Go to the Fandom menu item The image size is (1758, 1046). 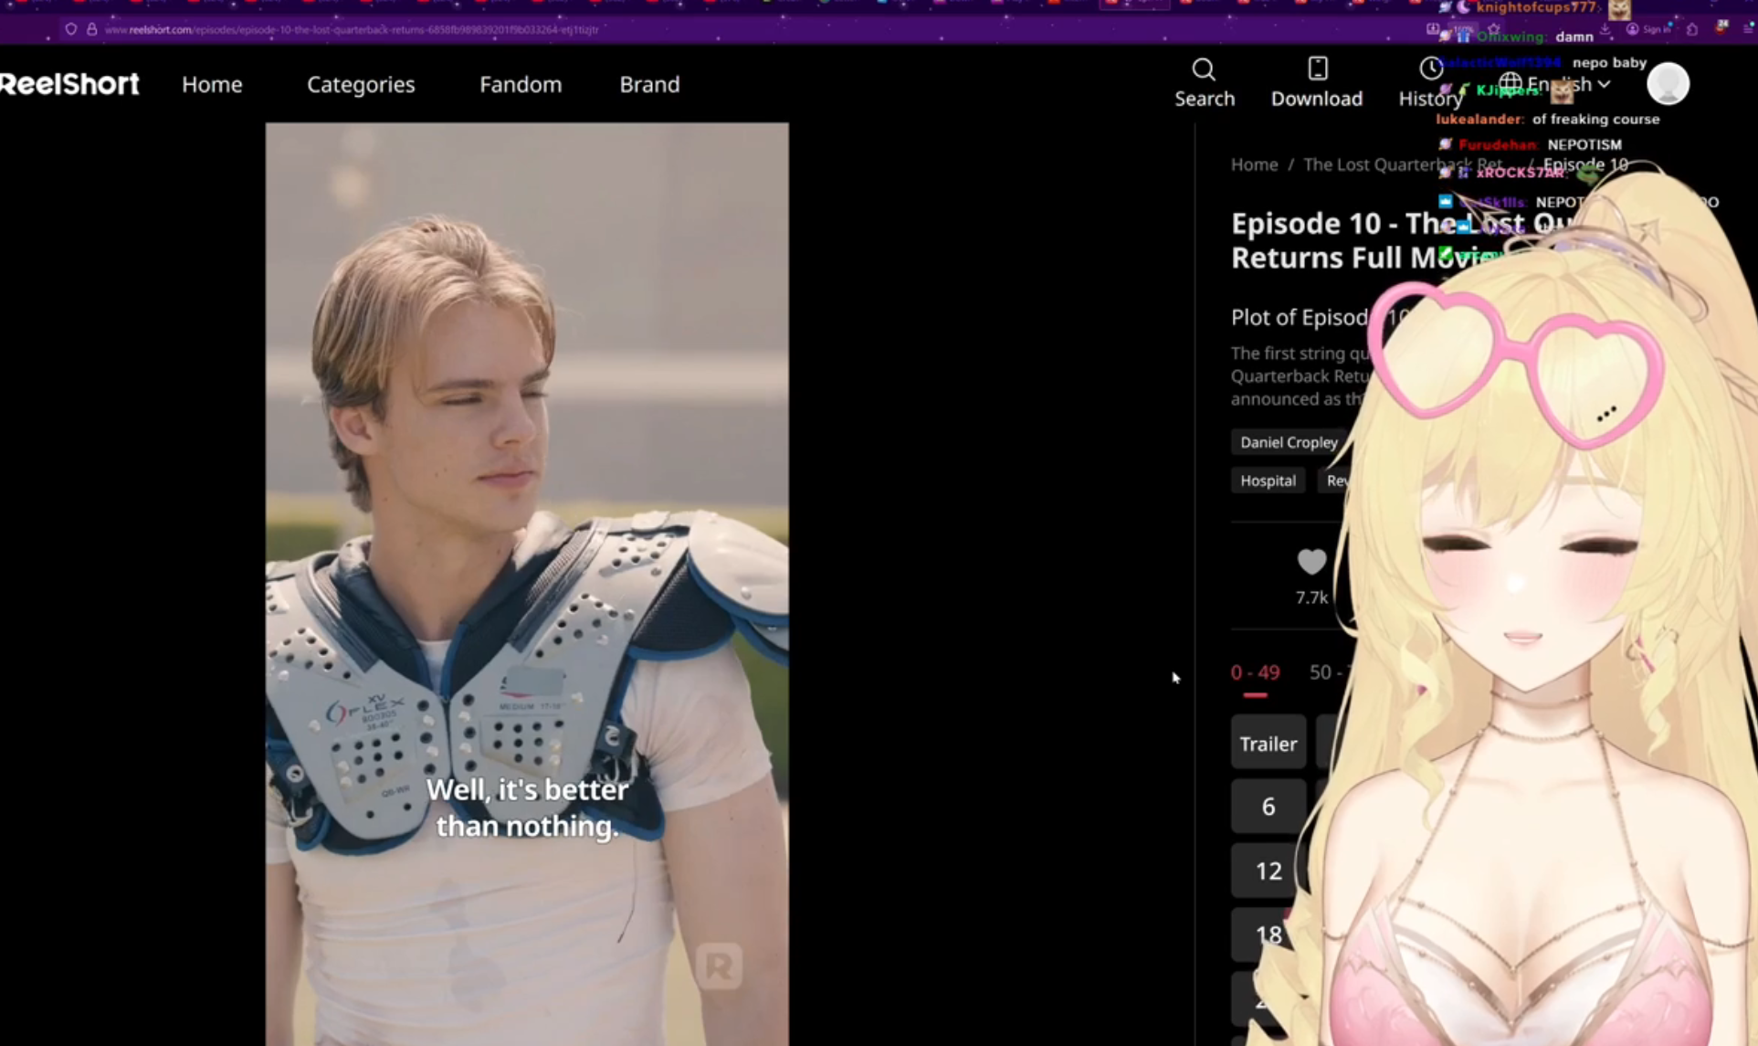(521, 84)
